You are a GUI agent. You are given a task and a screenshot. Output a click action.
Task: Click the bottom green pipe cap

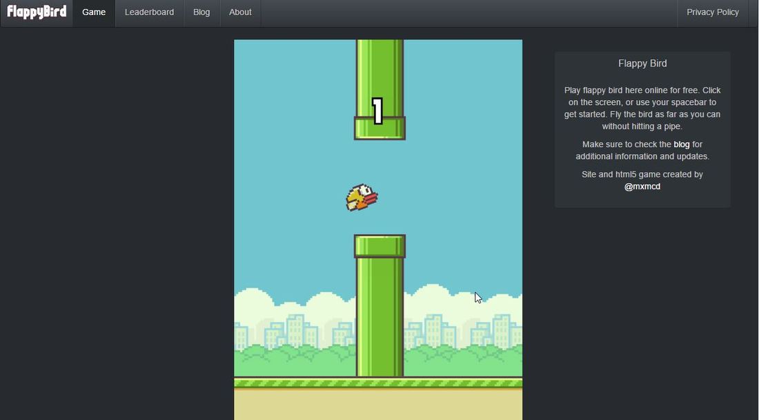(x=379, y=246)
